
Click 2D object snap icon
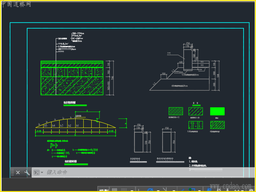[x=192, y=190]
